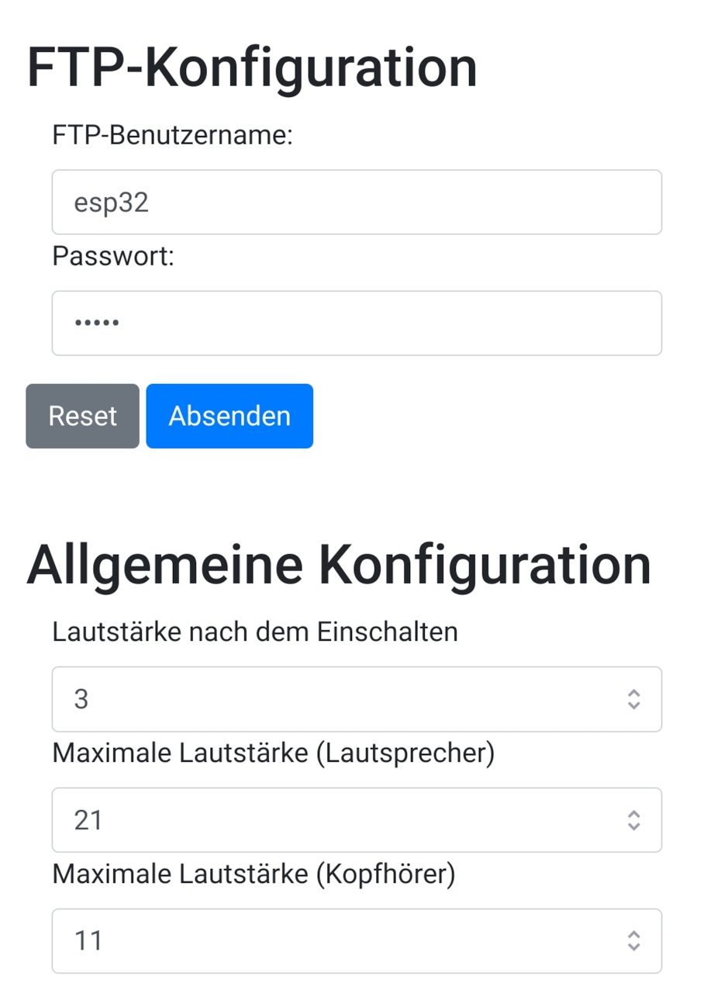Click the Lautstärke nach dem Einschalten label
The image size is (714, 993).
click(x=255, y=632)
